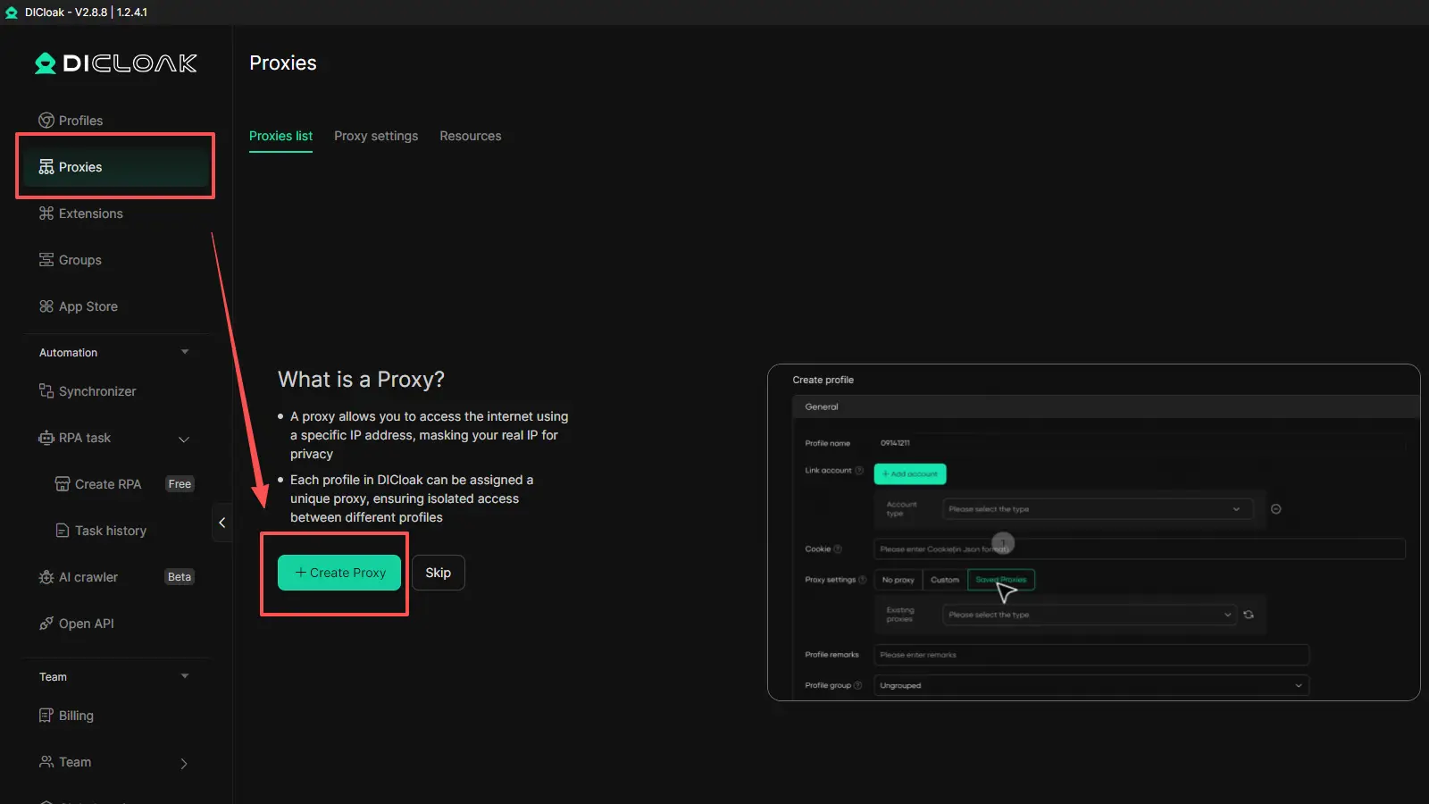The height and width of the screenshot is (804, 1429).
Task: Click the AI crawler bug icon
Action: 46,577
